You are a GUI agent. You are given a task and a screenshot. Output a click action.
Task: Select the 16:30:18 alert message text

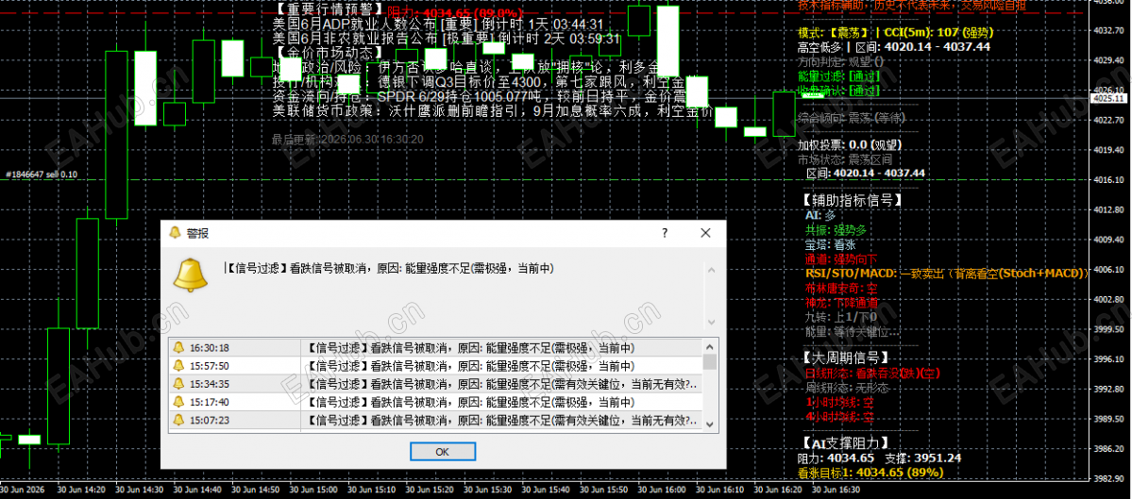pyautogui.click(x=470, y=347)
